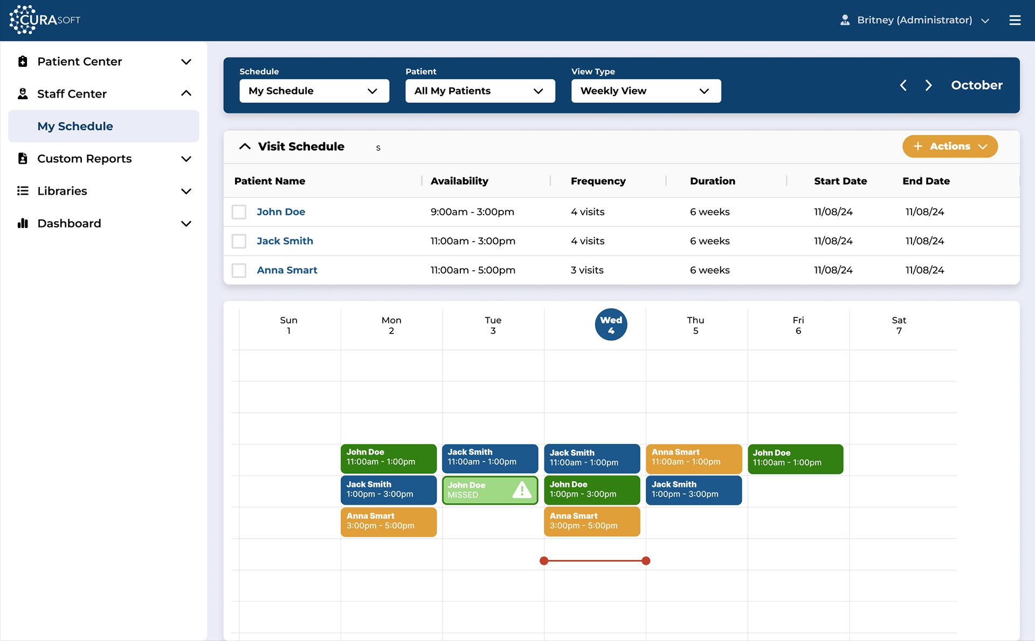Image resolution: width=1035 pixels, height=641 pixels.
Task: Advance to next week arrow
Action: [x=928, y=85]
